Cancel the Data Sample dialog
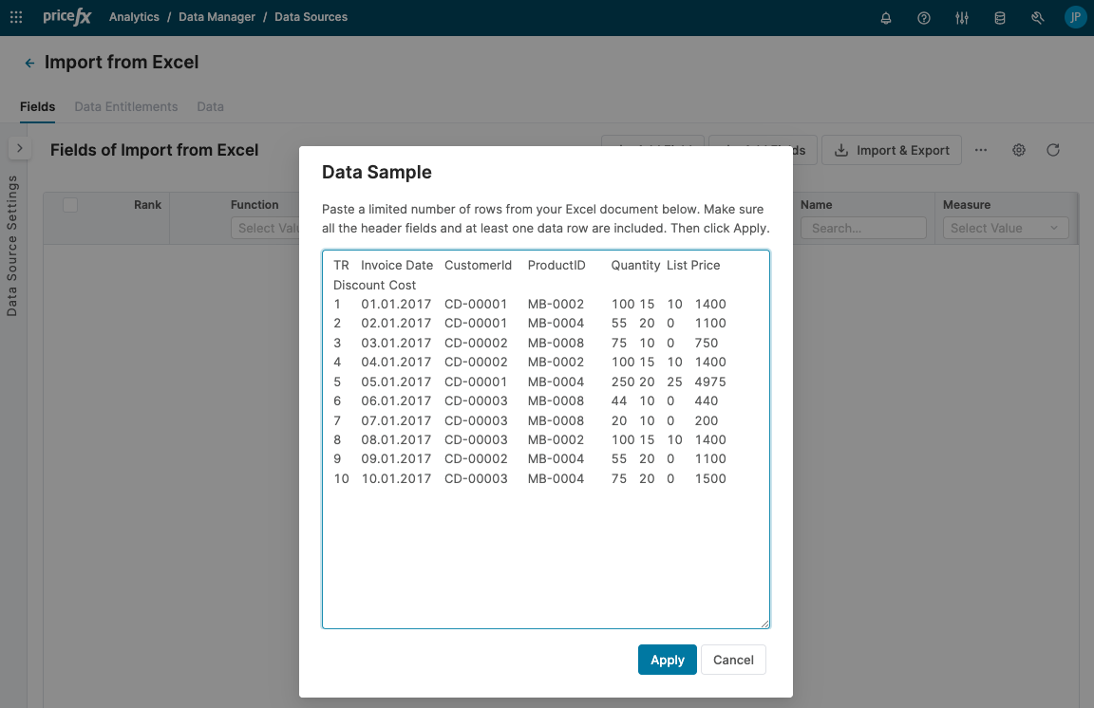1094x708 pixels. click(733, 660)
